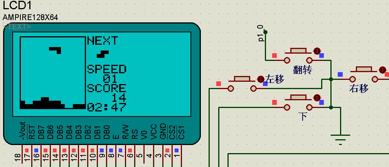Click the Tetris playfield on the LCD
Screen dimensions: 389x167
53,73
